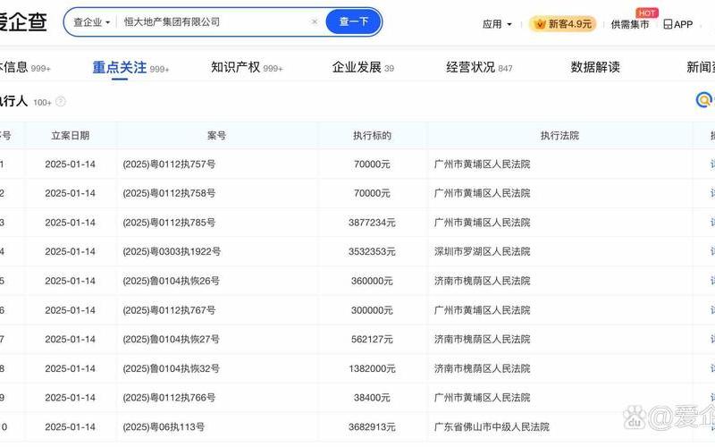Click the 新客4.9元 promotion badge
The height and width of the screenshot is (447, 715).
coord(563,24)
